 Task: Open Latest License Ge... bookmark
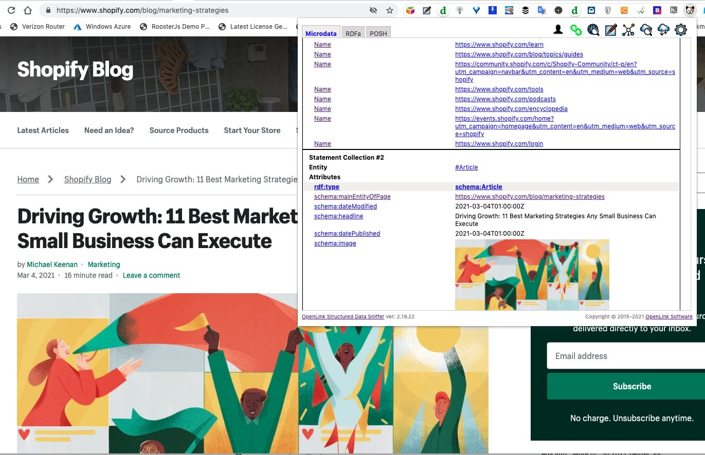(x=253, y=26)
